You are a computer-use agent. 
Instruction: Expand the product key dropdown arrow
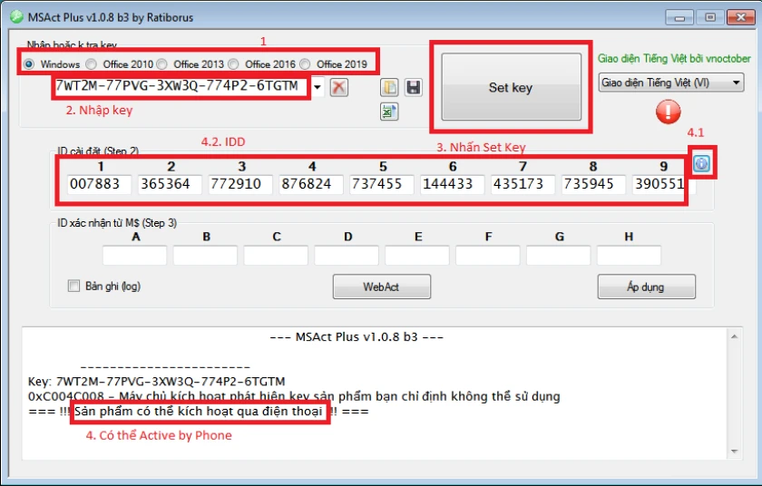[x=317, y=87]
